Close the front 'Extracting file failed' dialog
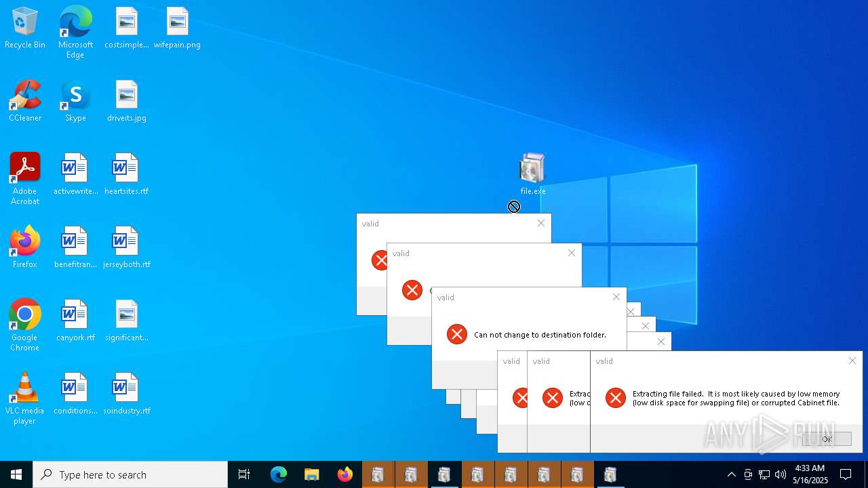Image resolution: width=868 pixels, height=488 pixels. click(852, 361)
